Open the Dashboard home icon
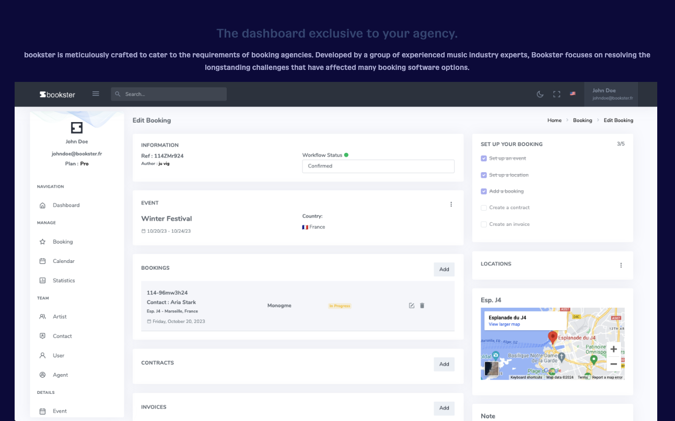Image resolution: width=675 pixels, height=421 pixels. pyautogui.click(x=42, y=206)
